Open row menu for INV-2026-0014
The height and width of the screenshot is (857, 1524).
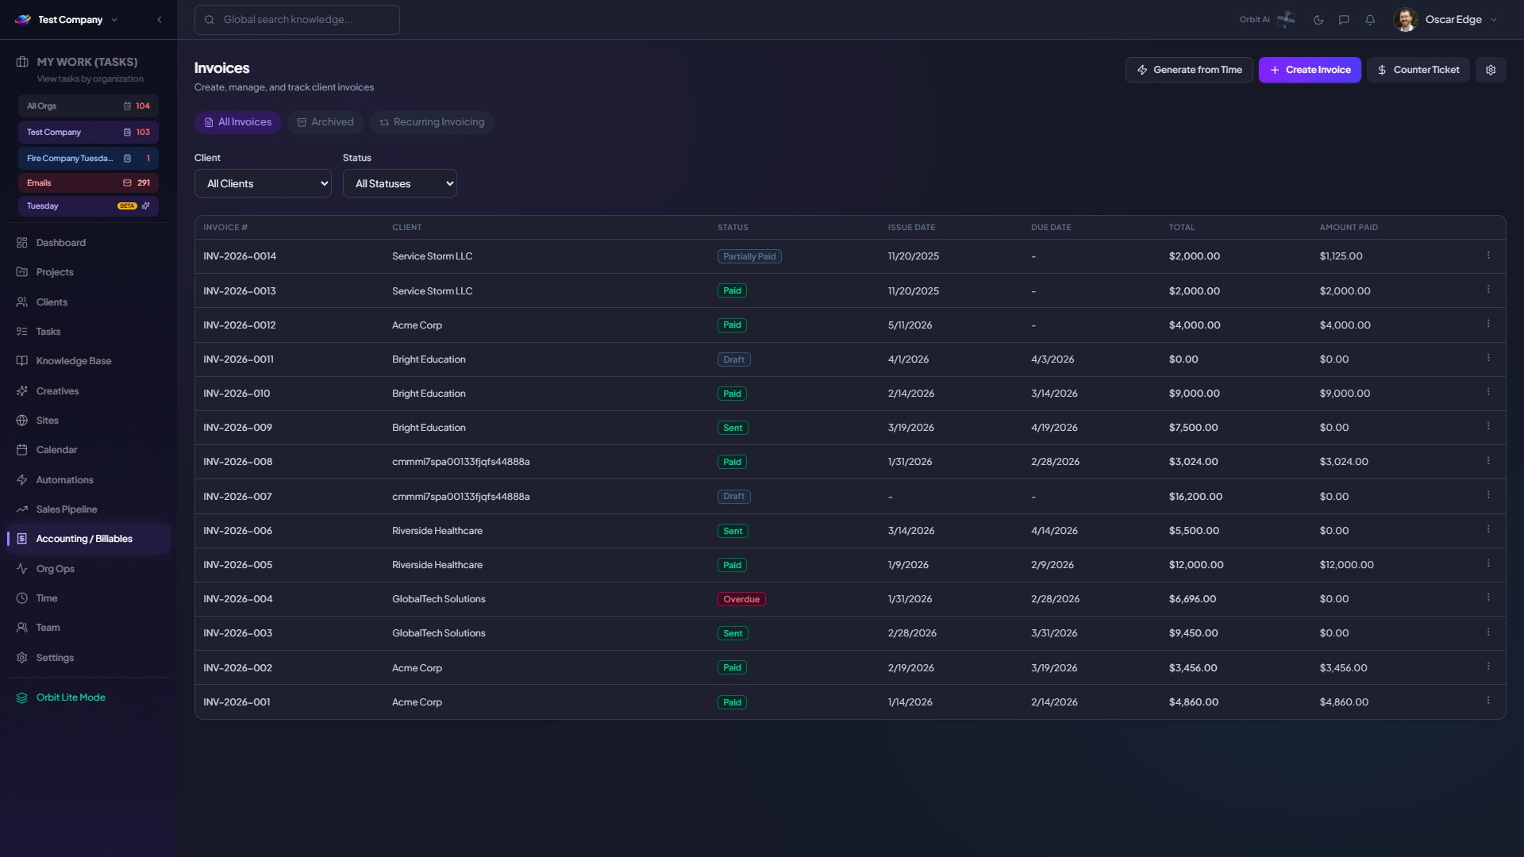pyautogui.click(x=1488, y=256)
